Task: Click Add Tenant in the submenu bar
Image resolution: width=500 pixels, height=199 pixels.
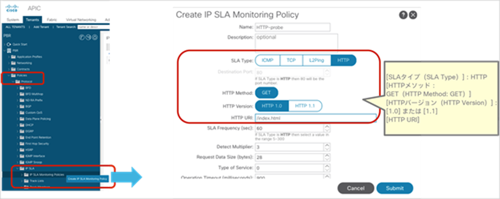Action: [41, 27]
